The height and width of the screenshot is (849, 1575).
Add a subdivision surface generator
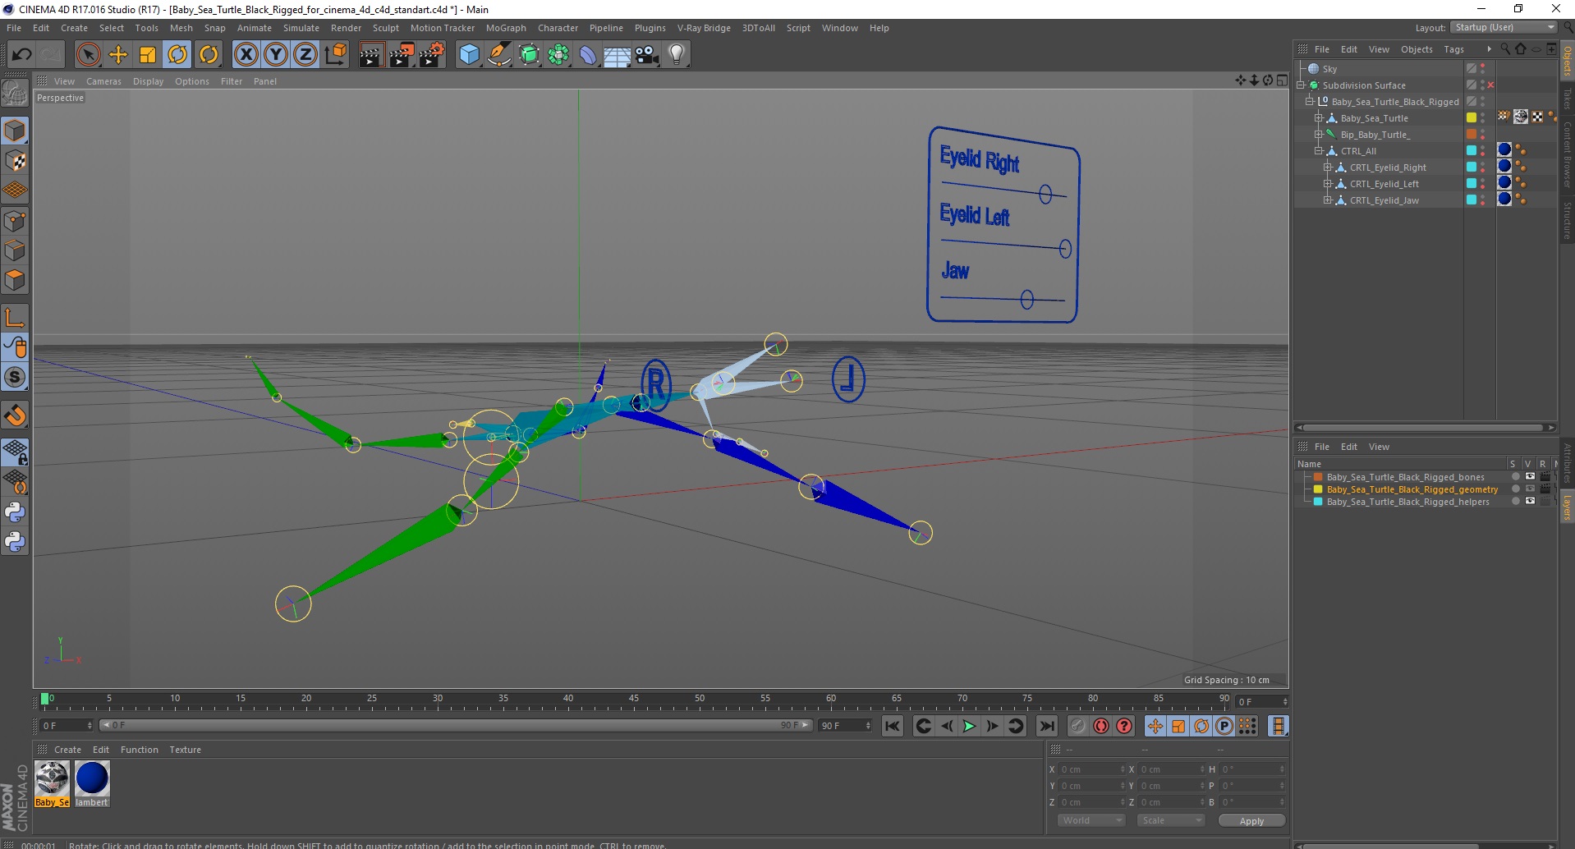(530, 55)
